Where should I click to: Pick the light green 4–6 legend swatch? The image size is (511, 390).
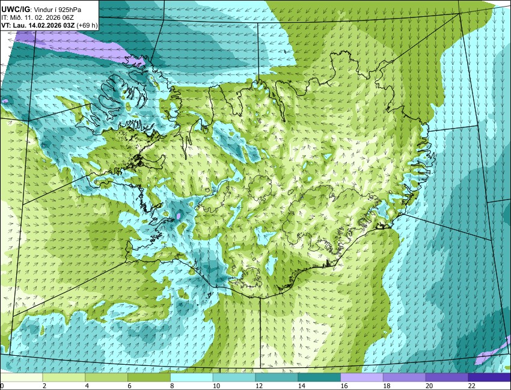[106, 377]
